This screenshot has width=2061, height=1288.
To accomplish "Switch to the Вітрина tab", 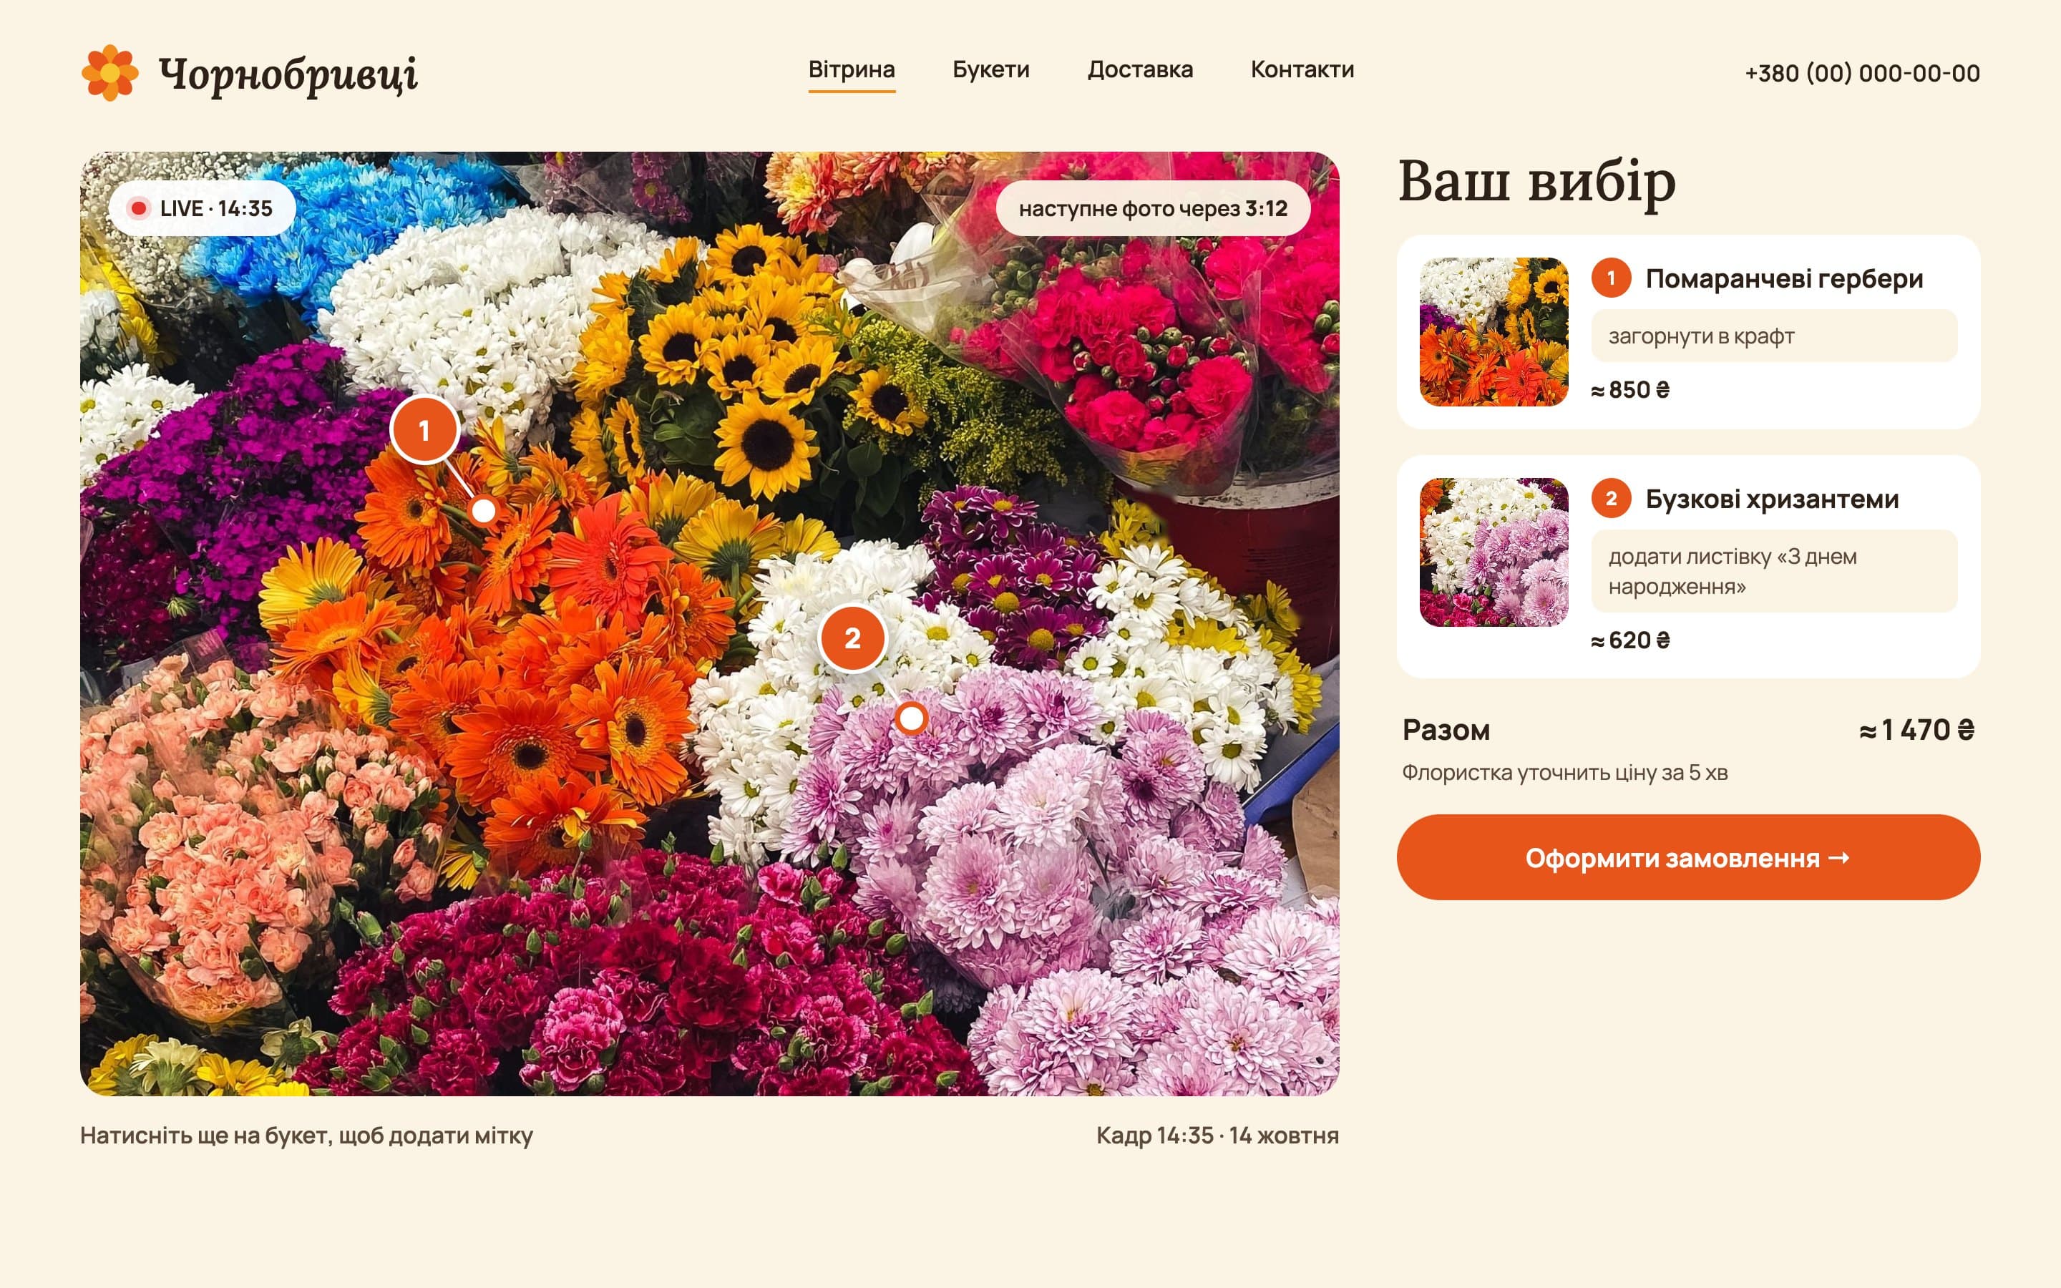I will (852, 70).
